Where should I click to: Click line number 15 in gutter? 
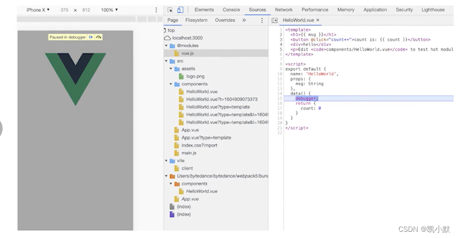click(280, 99)
